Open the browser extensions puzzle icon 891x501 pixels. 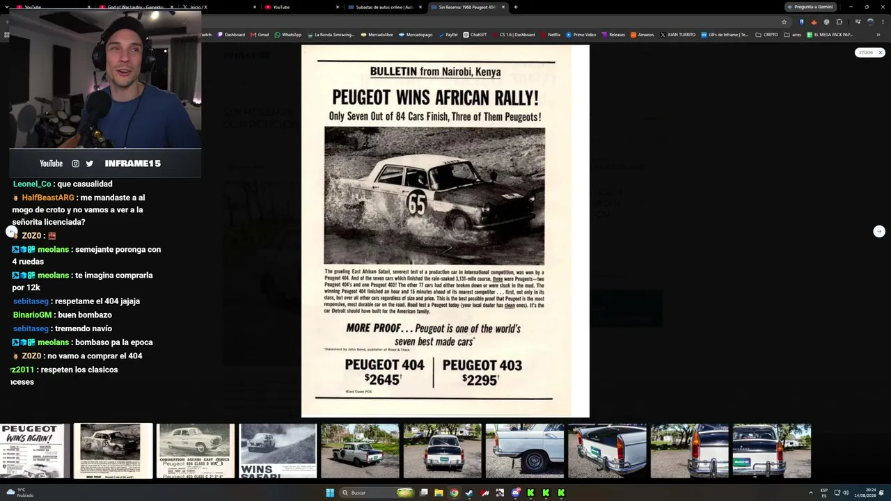(x=839, y=22)
